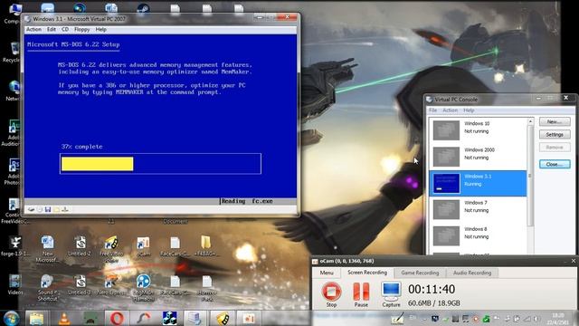Open the Windows Start button

[11, 318]
